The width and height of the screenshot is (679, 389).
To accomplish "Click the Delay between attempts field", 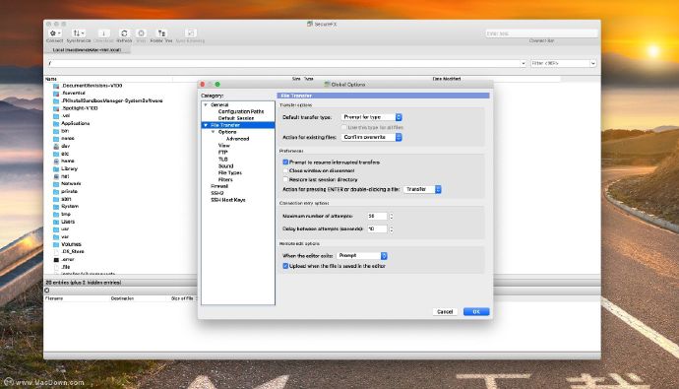I will pos(377,228).
